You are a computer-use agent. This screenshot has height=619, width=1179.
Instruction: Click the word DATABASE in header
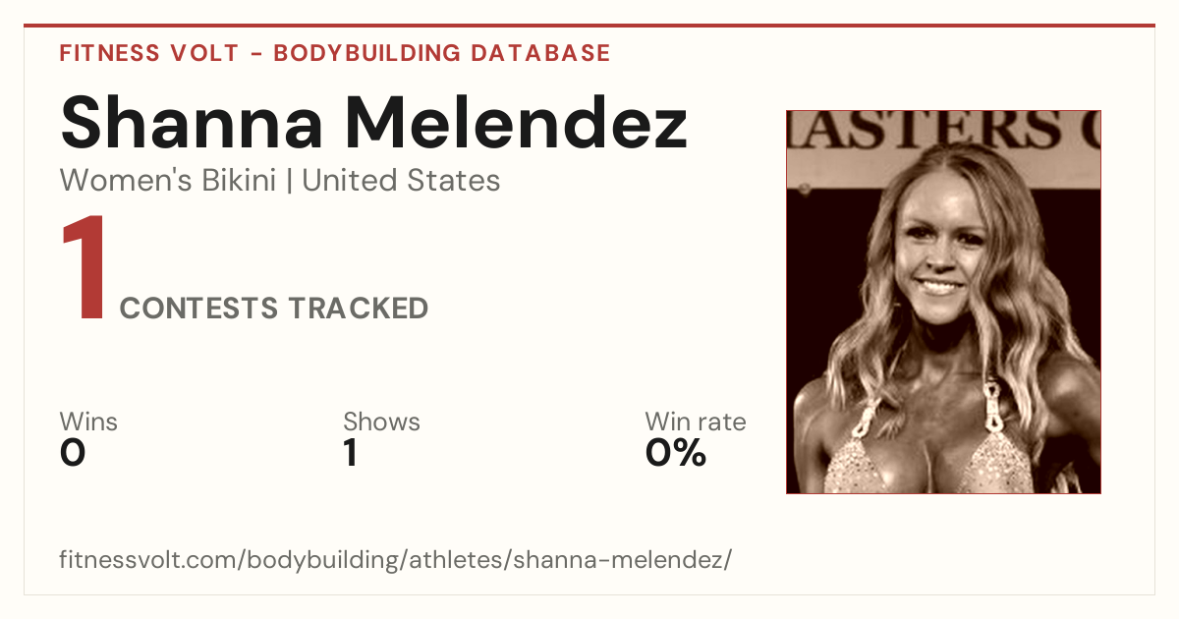(x=540, y=53)
